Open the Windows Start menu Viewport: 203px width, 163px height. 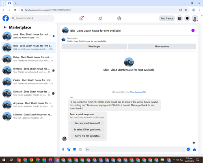(x=4, y=160)
